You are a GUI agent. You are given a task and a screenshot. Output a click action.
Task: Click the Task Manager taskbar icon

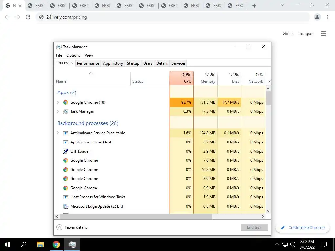pyautogui.click(x=72, y=244)
